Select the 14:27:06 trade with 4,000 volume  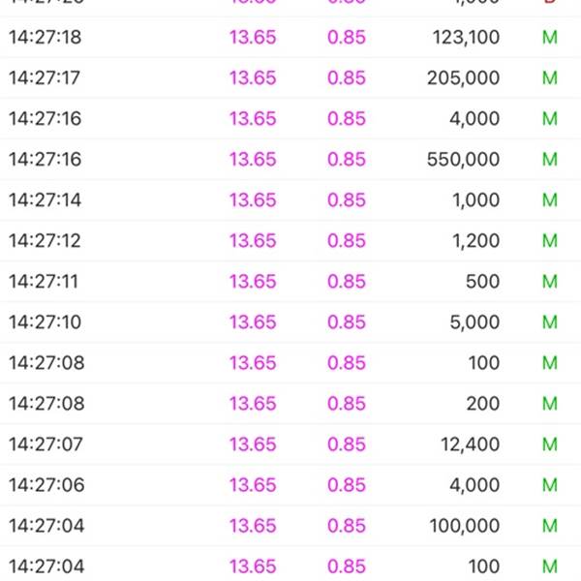(x=290, y=485)
